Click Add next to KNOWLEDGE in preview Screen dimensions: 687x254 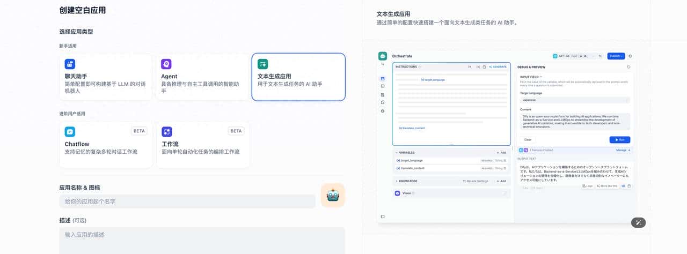click(x=501, y=181)
